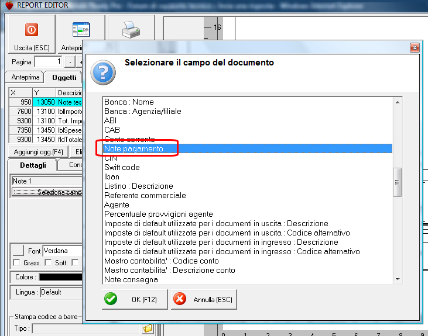Image resolution: width=428 pixels, height=336 pixels.
Task: Click the blue question mark dialog icon
Action: [x=103, y=72]
